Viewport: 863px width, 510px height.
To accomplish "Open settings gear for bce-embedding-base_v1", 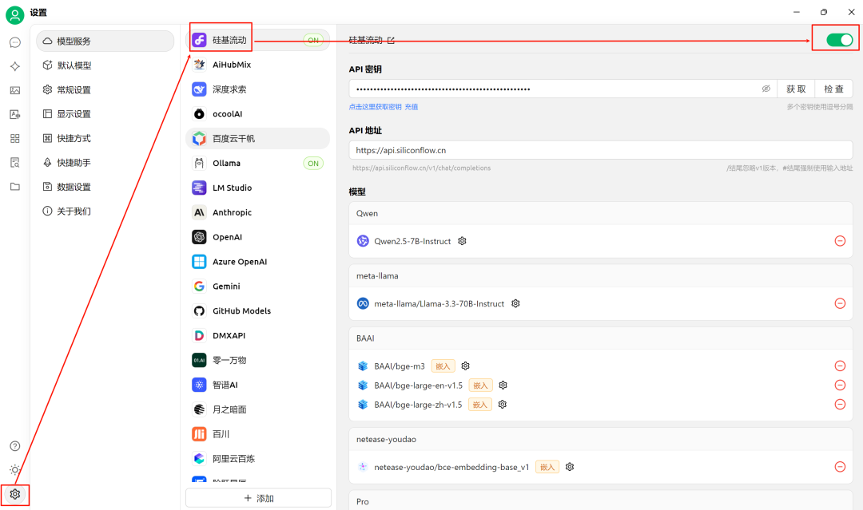I will pos(570,467).
